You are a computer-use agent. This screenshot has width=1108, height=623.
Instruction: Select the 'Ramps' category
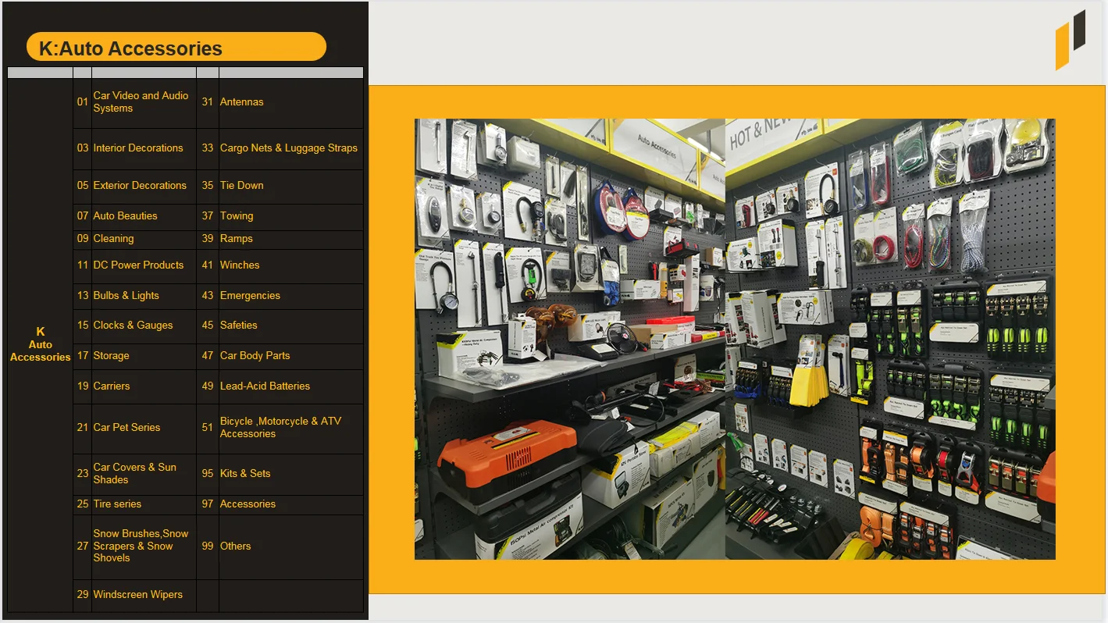(x=237, y=239)
